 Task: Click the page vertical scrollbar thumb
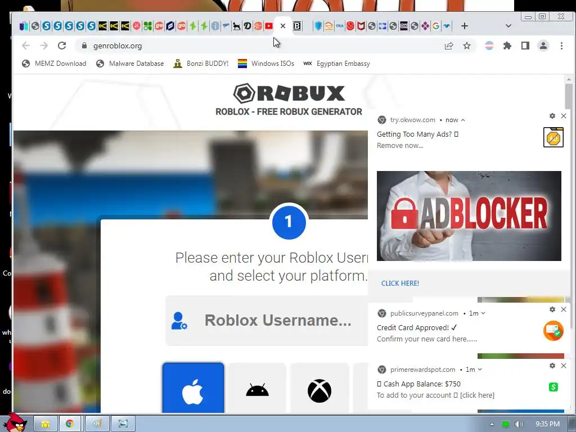[x=569, y=96]
